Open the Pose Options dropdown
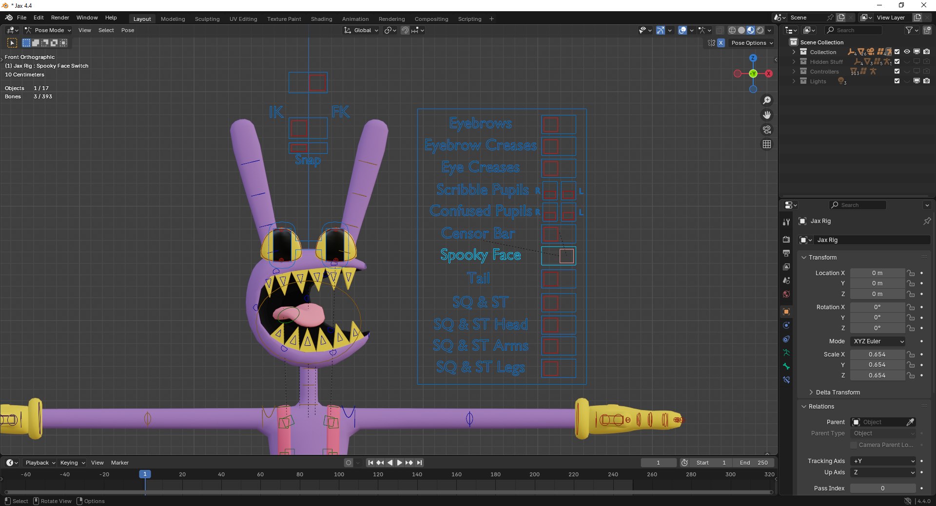The height and width of the screenshot is (506, 936). tap(752, 43)
